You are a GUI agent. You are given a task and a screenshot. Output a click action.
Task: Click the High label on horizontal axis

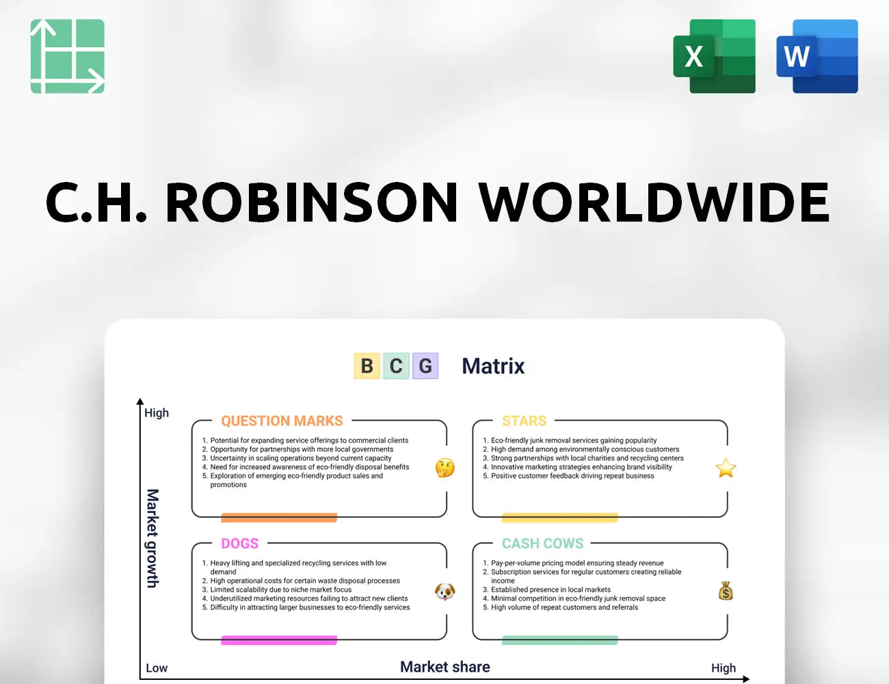coord(724,668)
